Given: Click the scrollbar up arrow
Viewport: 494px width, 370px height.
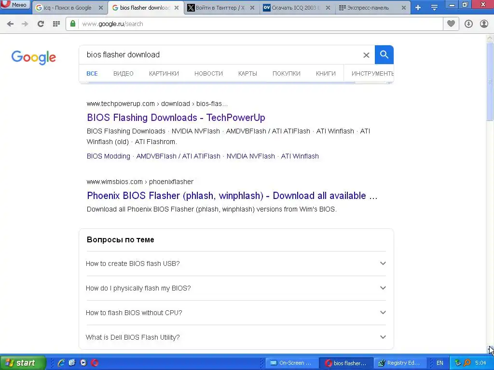Looking at the screenshot, I should click(490, 38).
